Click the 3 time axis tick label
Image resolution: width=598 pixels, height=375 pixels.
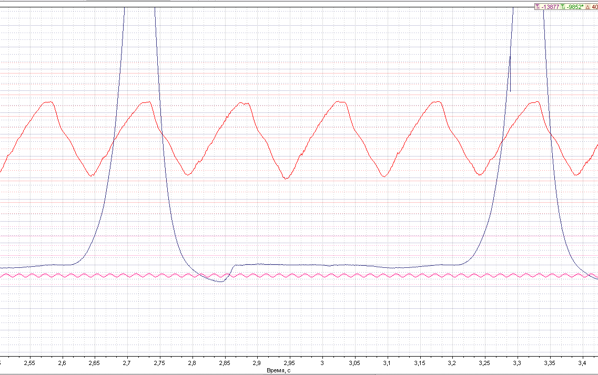pyautogui.click(x=322, y=363)
